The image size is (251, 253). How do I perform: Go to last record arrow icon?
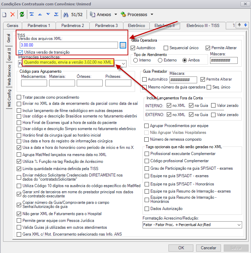coord(56,14)
